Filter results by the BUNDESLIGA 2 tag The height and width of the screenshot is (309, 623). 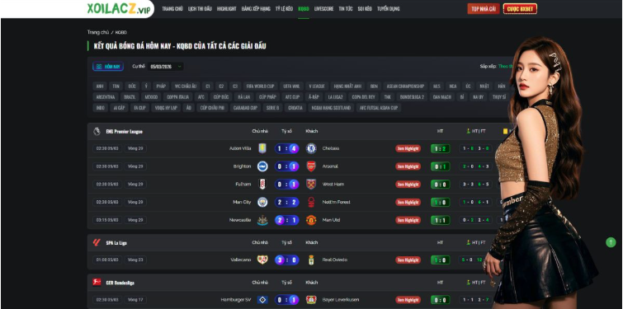(412, 96)
